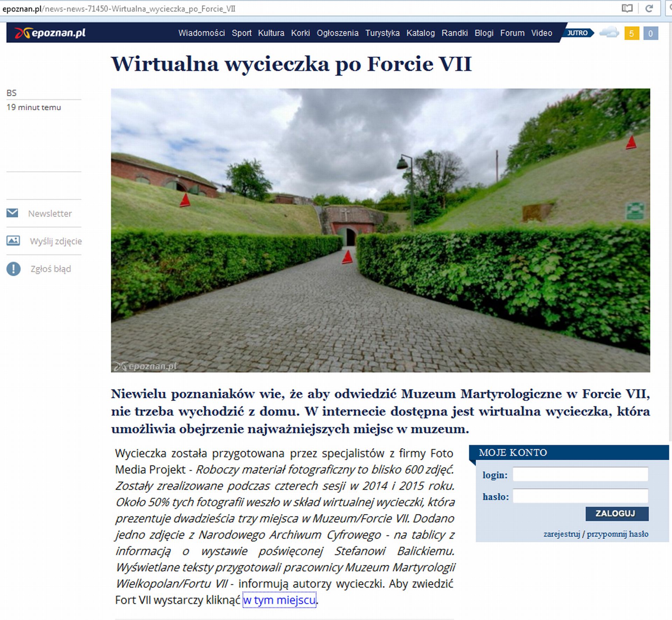Click the zarejestruj link
The width and height of the screenshot is (672, 620).
point(562,534)
